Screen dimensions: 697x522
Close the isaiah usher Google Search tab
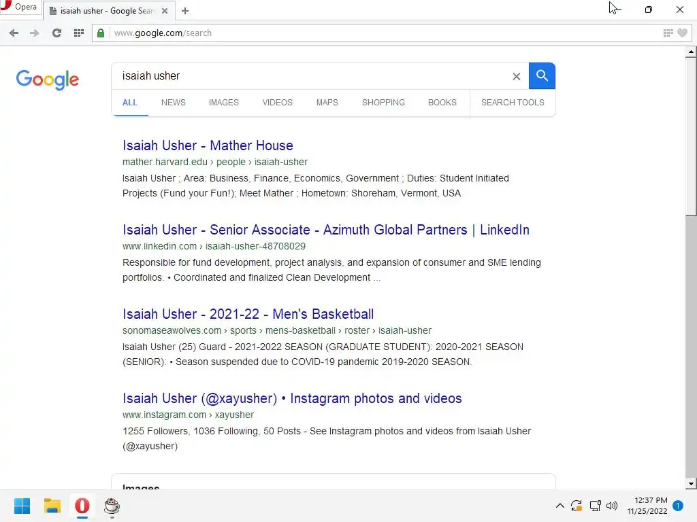tap(165, 11)
